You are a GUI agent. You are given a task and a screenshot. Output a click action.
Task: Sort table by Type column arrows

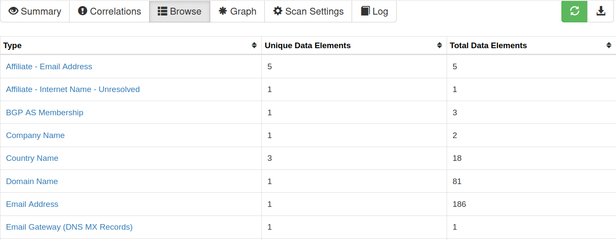254,45
